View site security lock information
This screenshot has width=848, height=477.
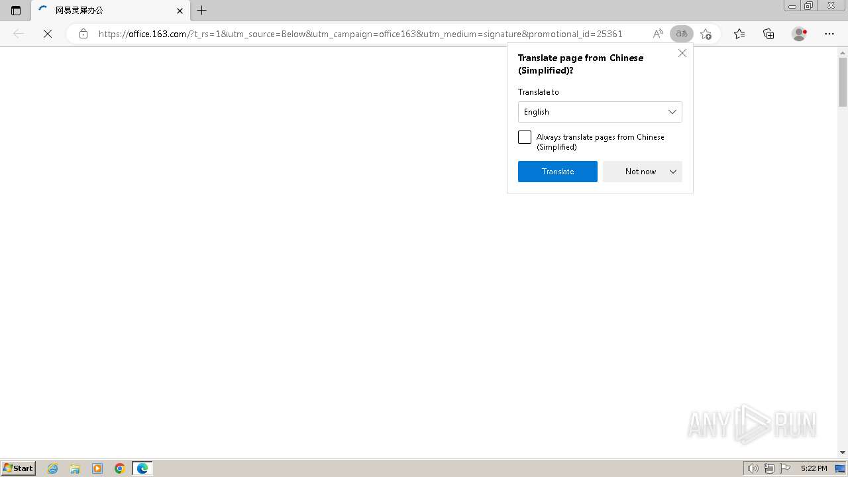[x=83, y=34]
